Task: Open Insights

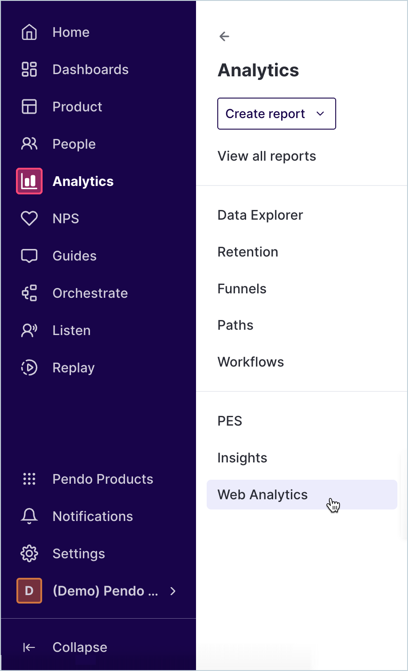Action: coord(242,458)
